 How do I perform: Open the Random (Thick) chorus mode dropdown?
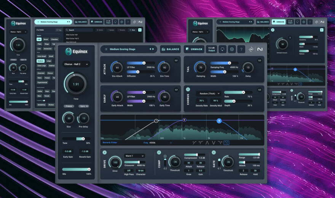point(208,93)
